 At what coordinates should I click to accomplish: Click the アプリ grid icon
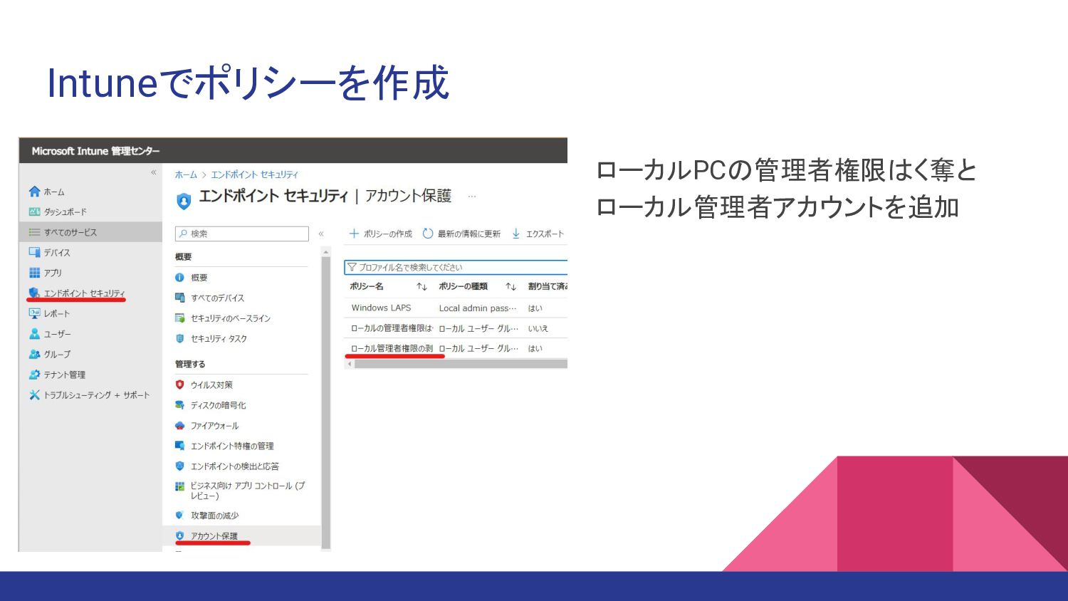[34, 273]
